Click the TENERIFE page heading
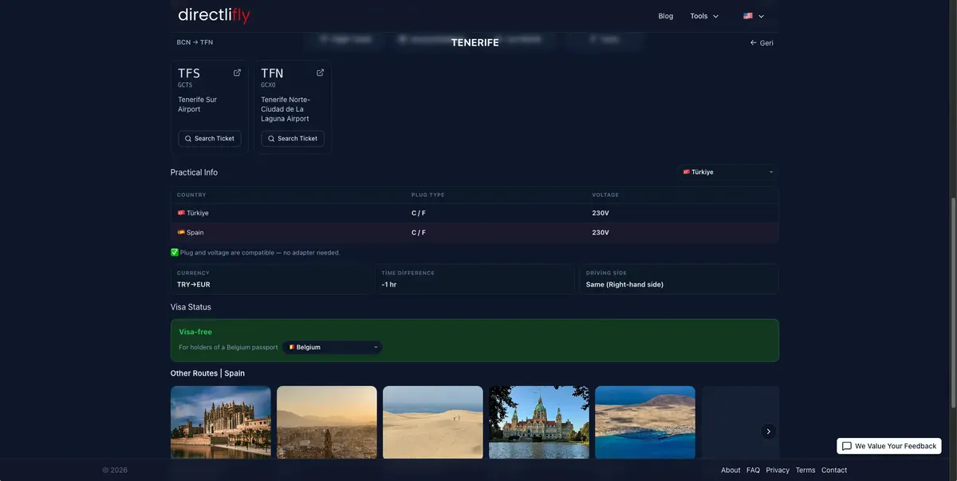Image resolution: width=957 pixels, height=481 pixels. pyautogui.click(x=475, y=43)
